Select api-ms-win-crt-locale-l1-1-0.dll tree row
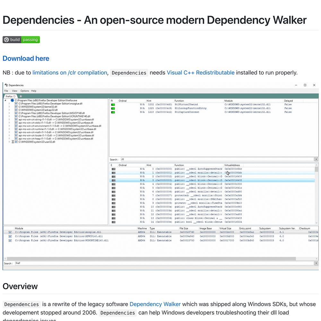 (56, 135)
